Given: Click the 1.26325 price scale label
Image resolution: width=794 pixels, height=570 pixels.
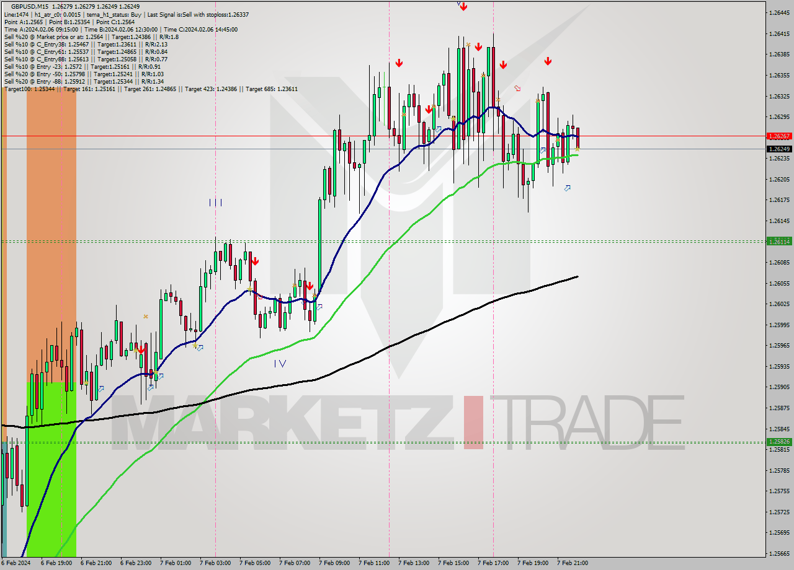Looking at the screenshot, I should pos(779,96).
